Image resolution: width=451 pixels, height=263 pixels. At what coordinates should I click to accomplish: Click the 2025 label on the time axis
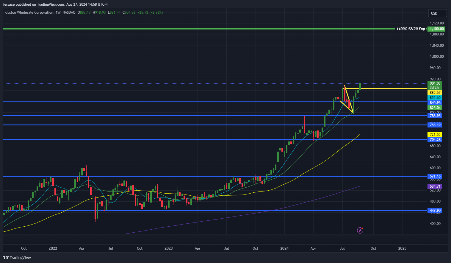(x=402, y=248)
